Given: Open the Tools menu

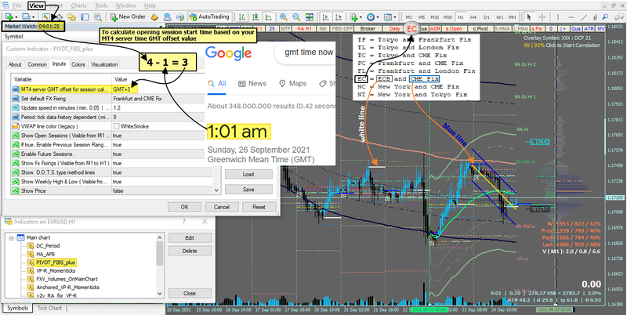Looking at the screenshot, I should pos(101,6).
